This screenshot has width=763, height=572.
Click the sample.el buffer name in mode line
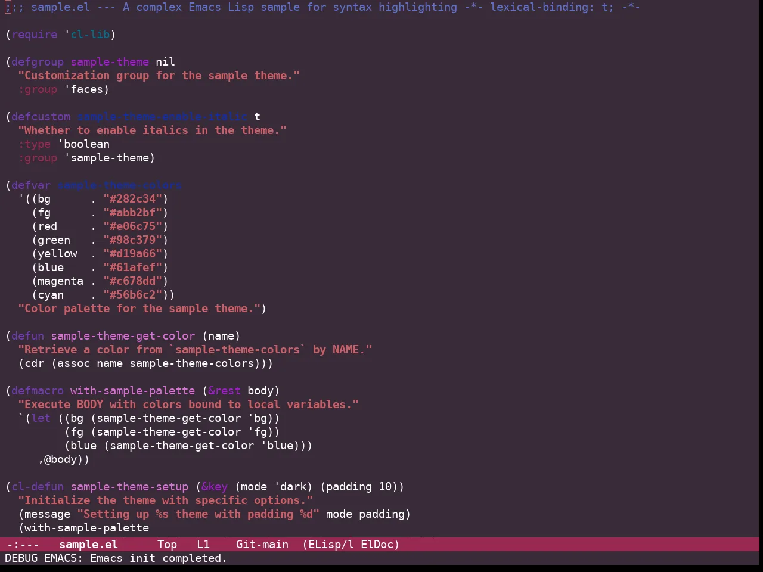click(88, 544)
